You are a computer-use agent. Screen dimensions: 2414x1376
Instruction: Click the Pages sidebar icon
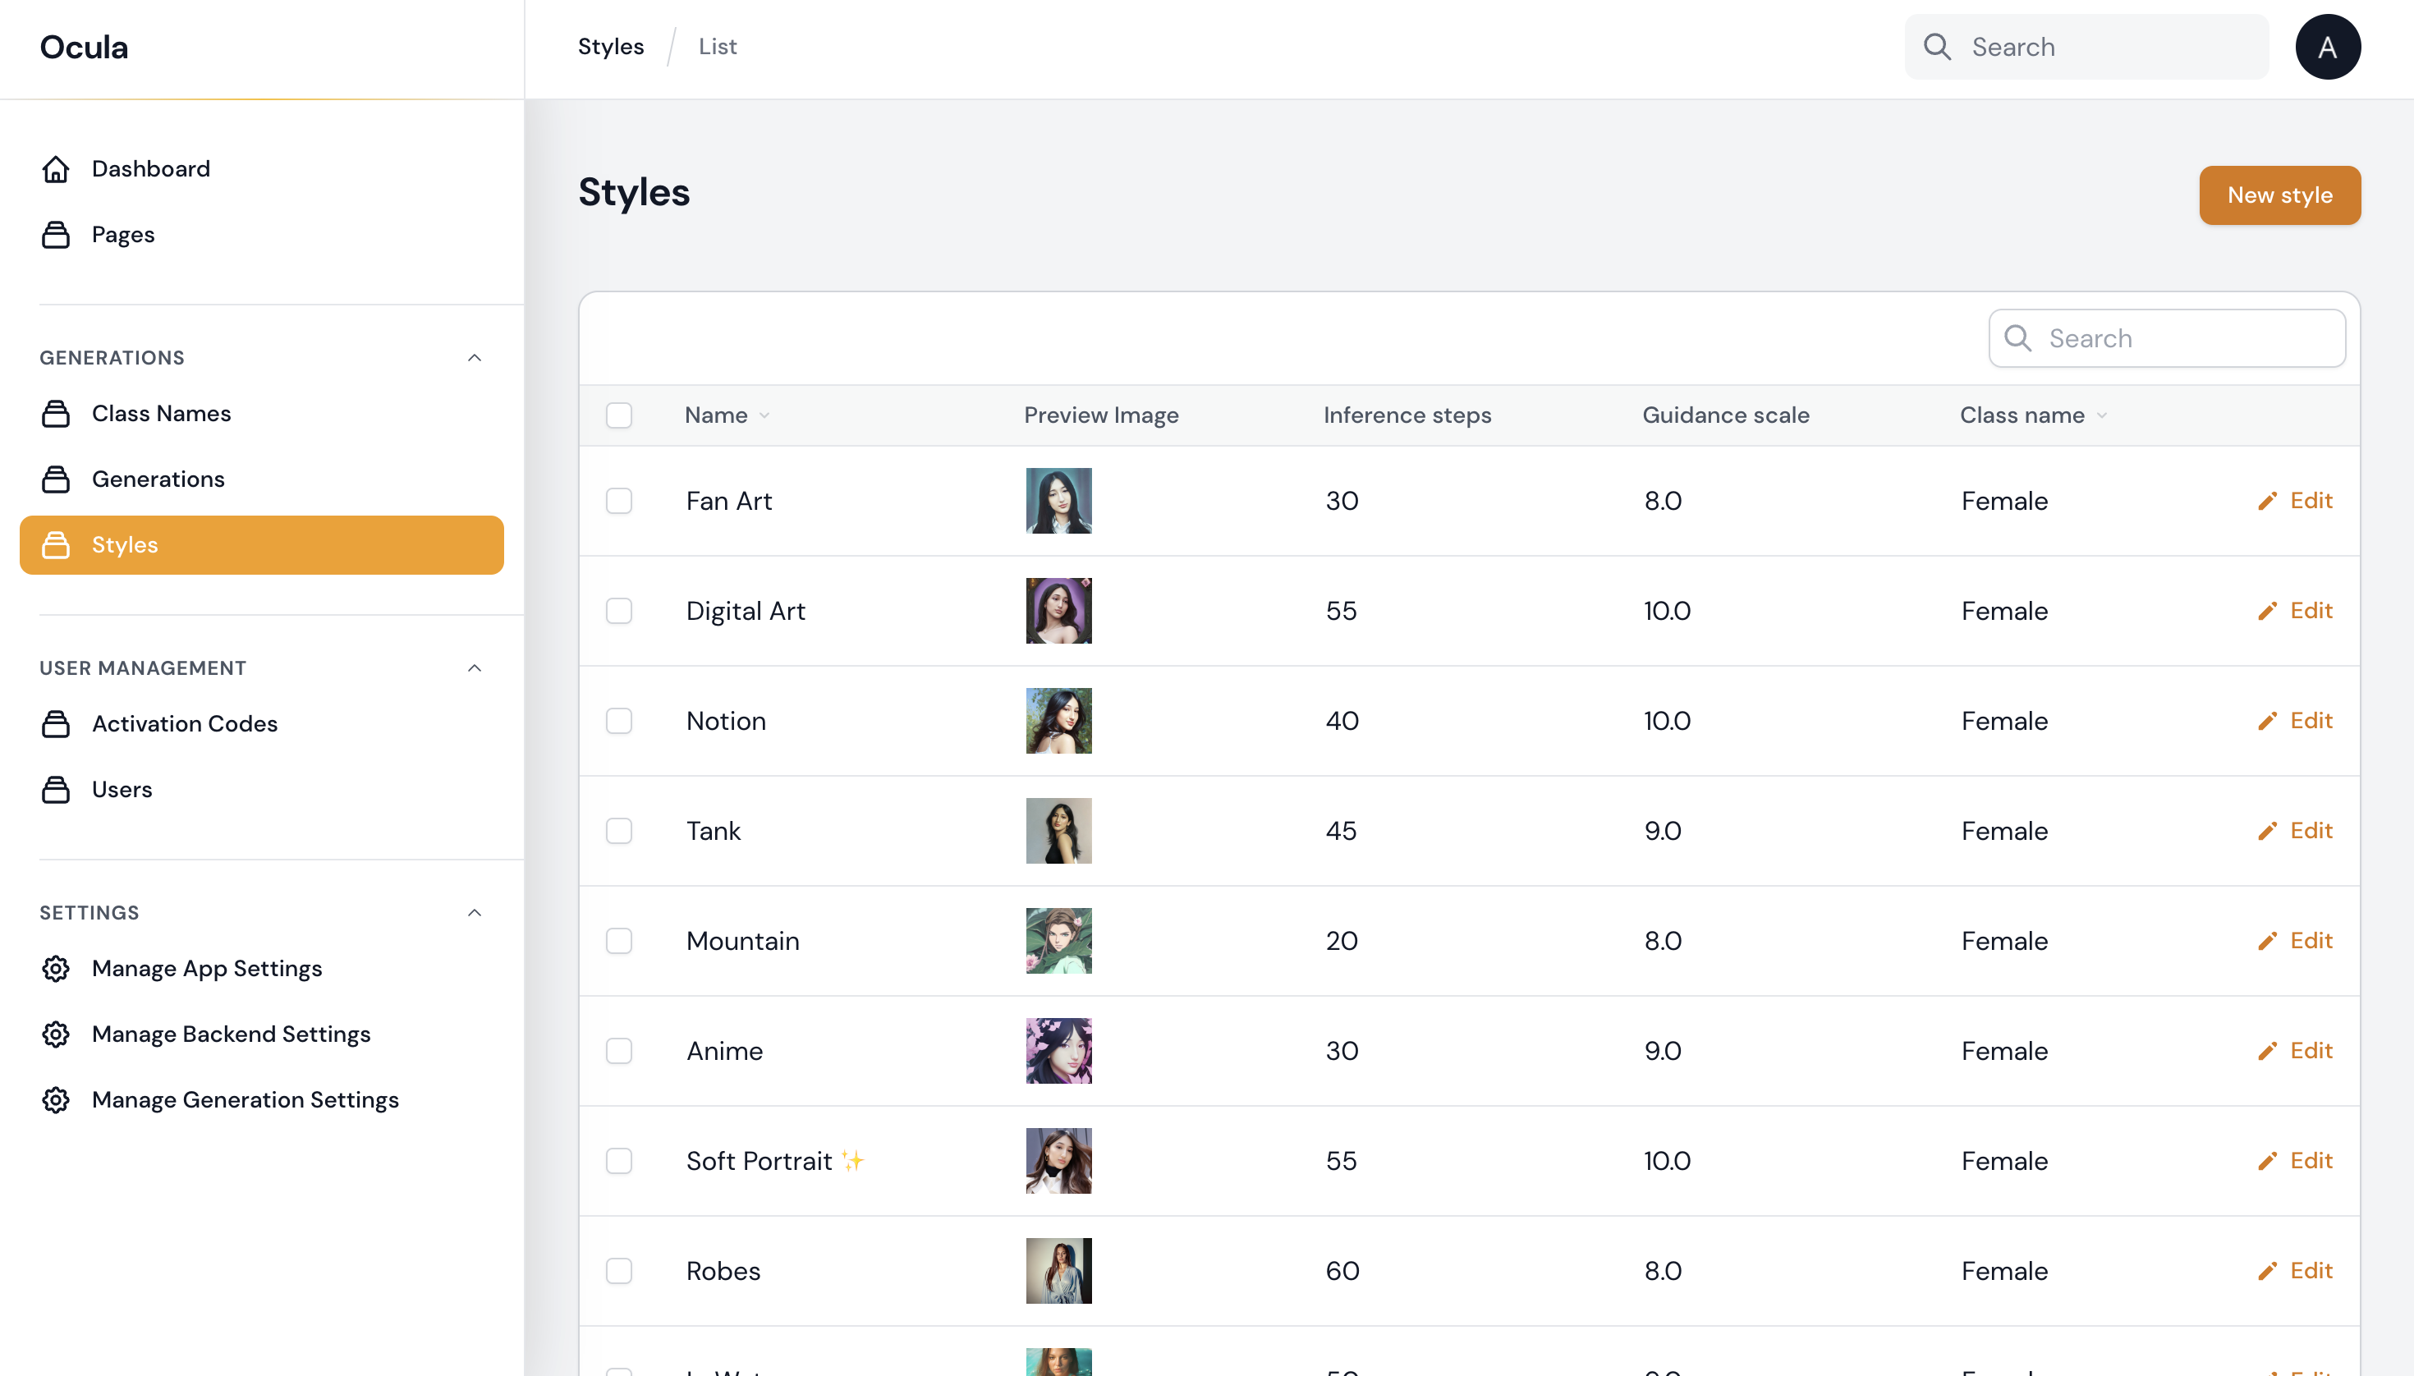pyautogui.click(x=56, y=234)
